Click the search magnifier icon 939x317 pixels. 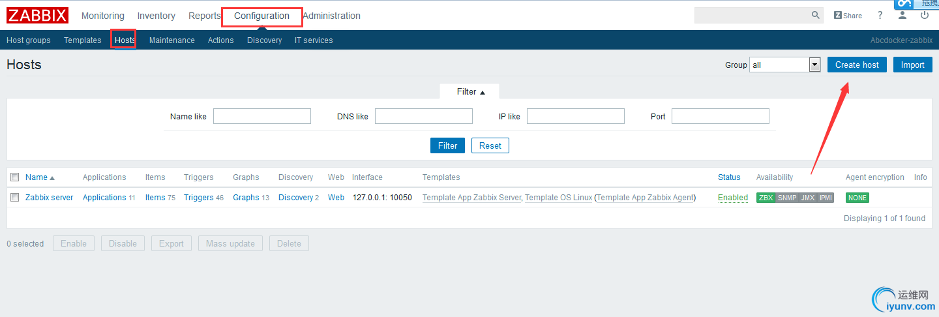tap(816, 15)
